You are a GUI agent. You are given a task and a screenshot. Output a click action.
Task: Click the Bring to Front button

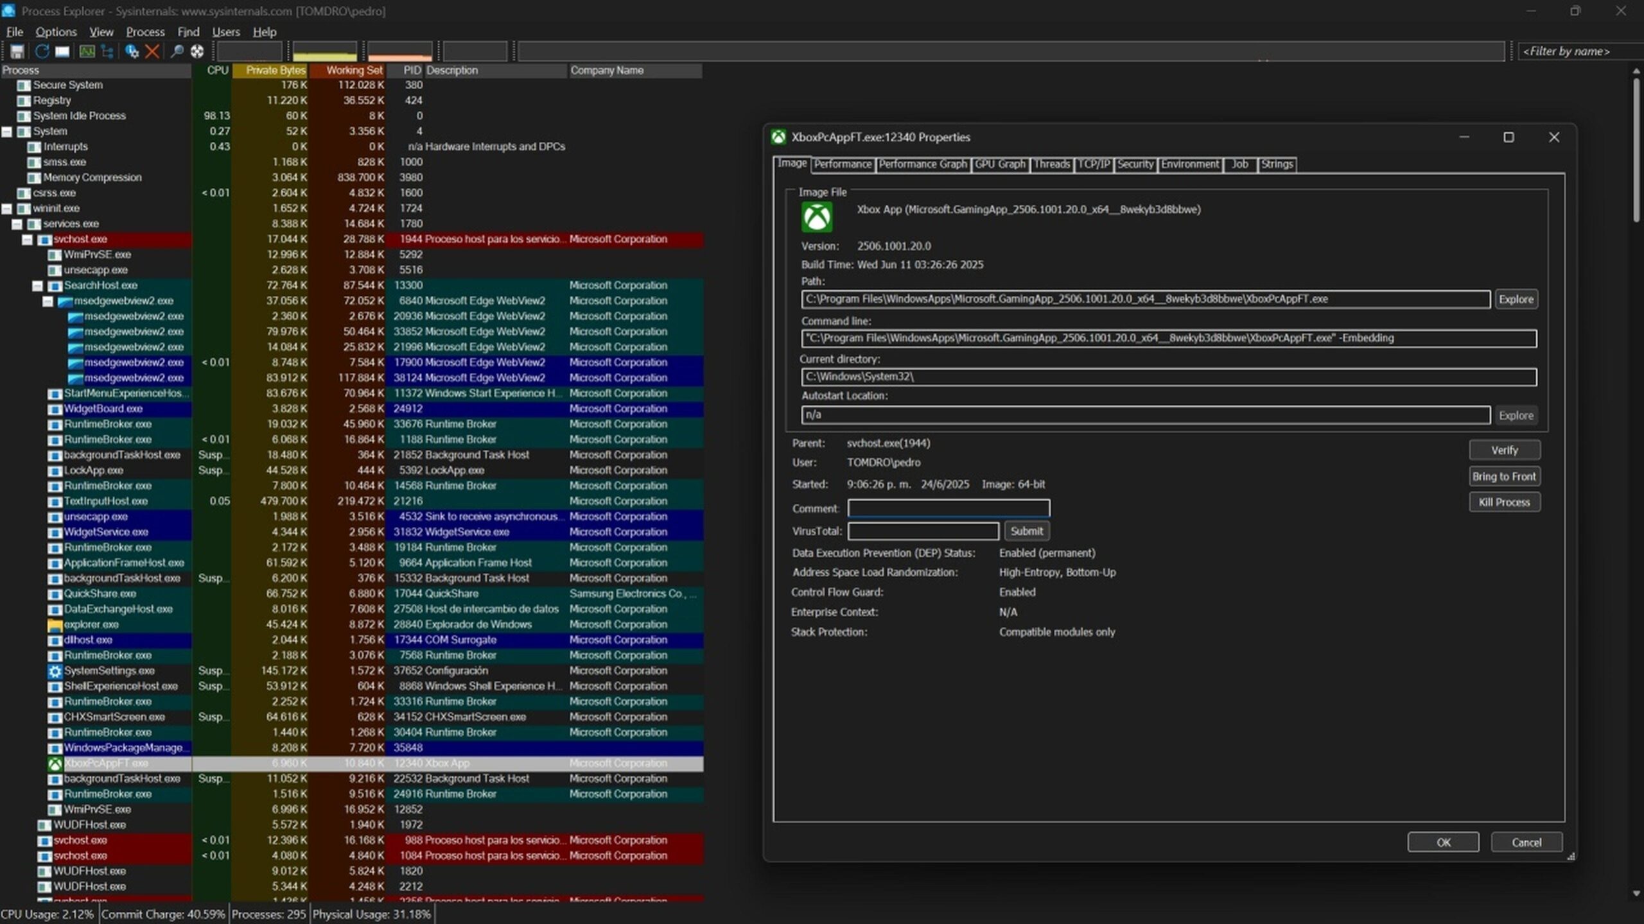click(x=1504, y=476)
